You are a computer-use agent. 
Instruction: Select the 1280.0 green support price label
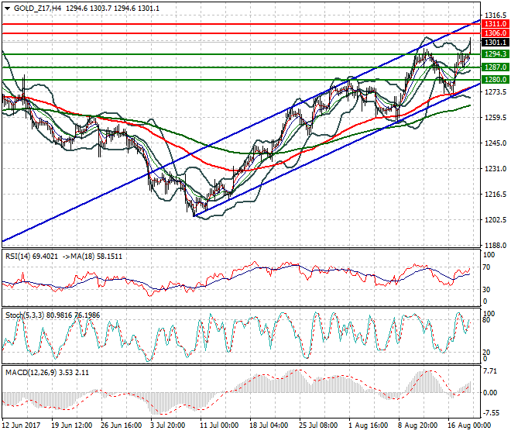495,80
